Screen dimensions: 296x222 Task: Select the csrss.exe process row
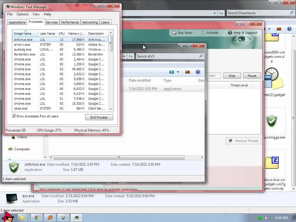point(60,108)
